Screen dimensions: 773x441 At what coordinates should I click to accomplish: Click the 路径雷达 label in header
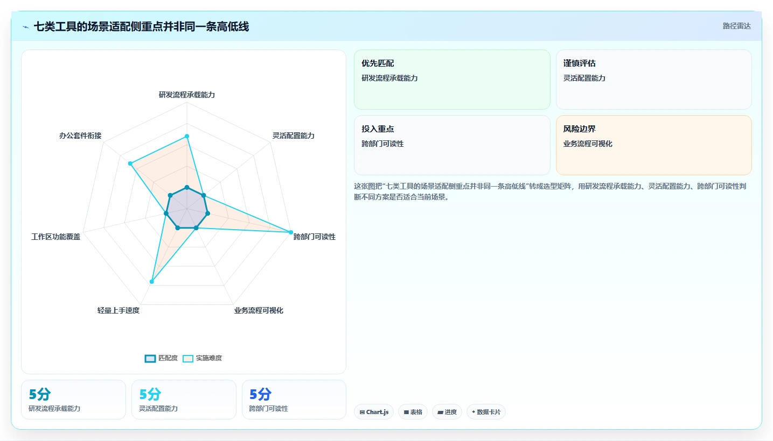click(736, 26)
